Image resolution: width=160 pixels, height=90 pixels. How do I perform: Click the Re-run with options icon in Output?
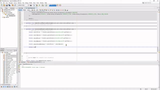(19, 68)
